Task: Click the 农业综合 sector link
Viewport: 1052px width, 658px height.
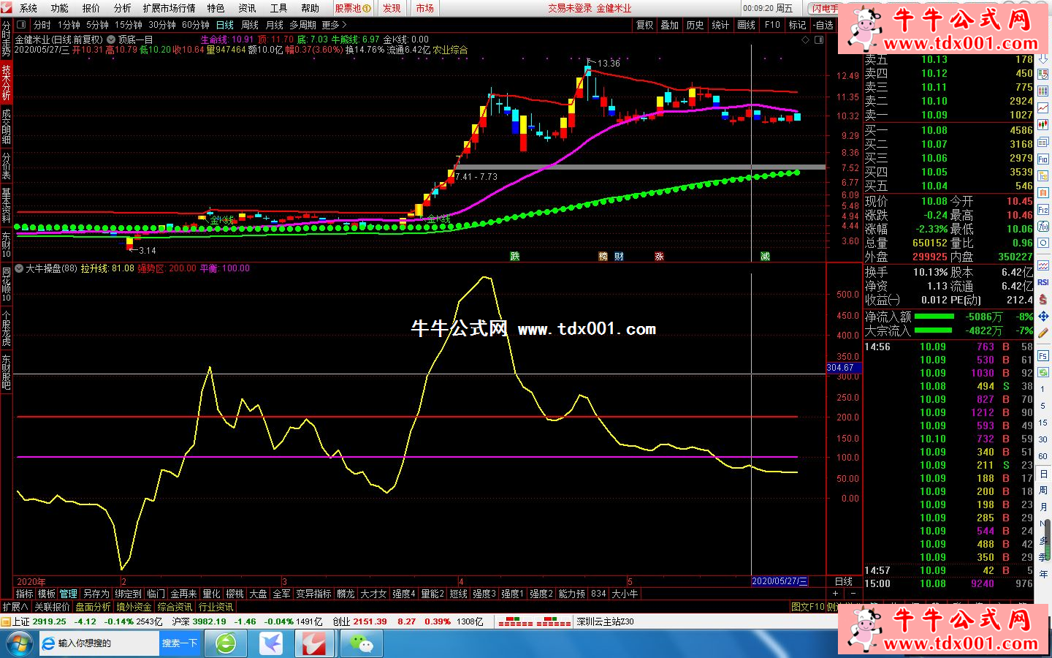Action: [450, 50]
